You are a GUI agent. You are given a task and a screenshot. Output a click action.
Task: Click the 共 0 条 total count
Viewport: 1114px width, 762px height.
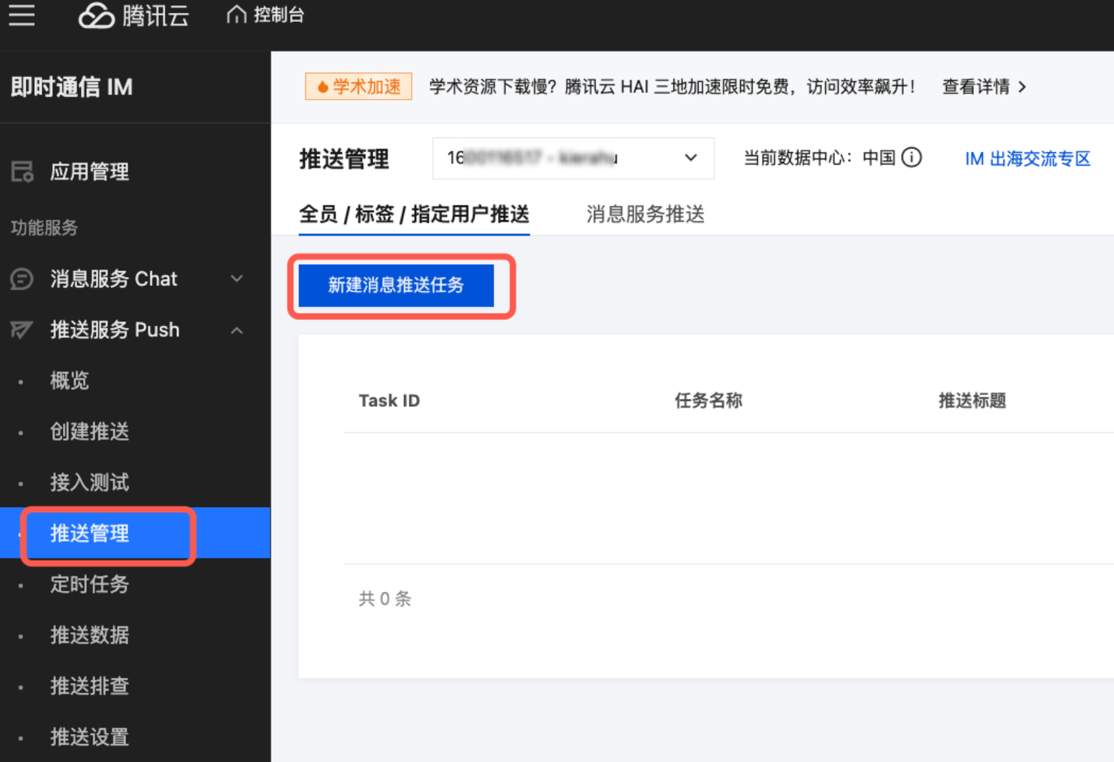tap(385, 599)
